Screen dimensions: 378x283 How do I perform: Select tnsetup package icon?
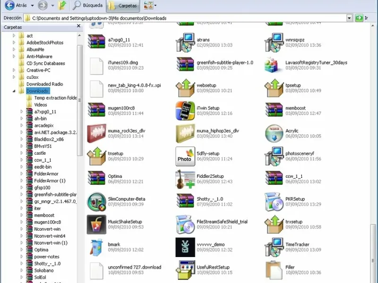click(x=96, y=156)
